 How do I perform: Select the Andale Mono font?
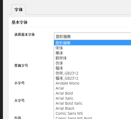pyautogui.click(x=92, y=83)
